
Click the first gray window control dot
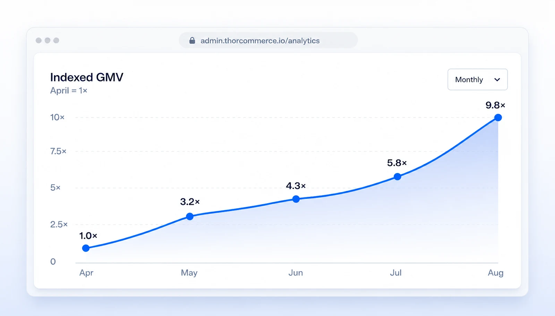(39, 41)
